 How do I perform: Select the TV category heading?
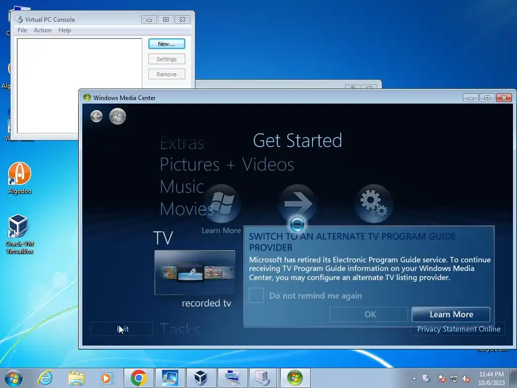pyautogui.click(x=163, y=237)
